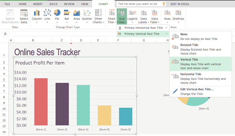Click the fx insert function icon

(5, 34)
